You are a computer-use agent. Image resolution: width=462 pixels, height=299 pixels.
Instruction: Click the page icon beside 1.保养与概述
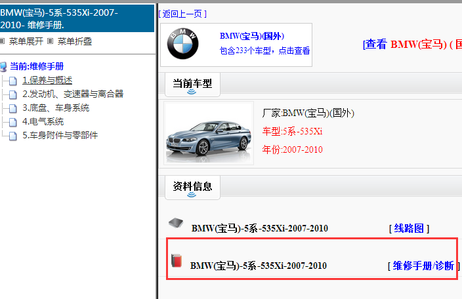coord(12,81)
